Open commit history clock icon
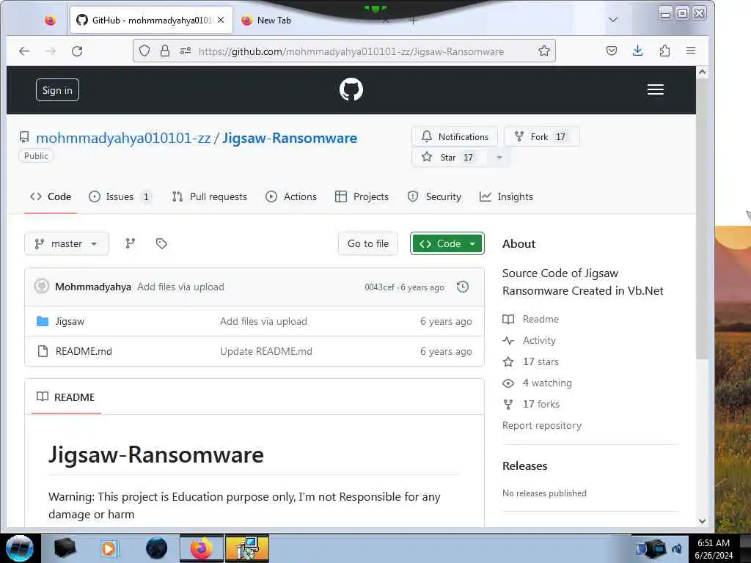Viewport: 751px width, 563px height. click(463, 287)
